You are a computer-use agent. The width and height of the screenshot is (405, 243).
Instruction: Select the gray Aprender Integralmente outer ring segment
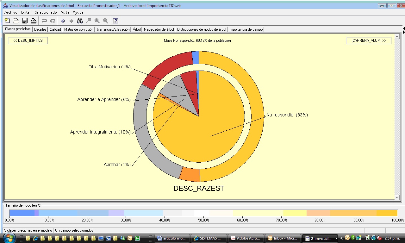(142, 133)
